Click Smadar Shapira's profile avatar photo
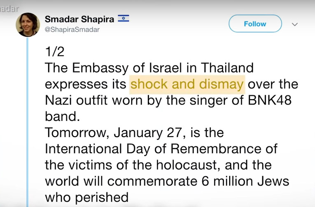This screenshot has width=315, height=207. coord(28,25)
